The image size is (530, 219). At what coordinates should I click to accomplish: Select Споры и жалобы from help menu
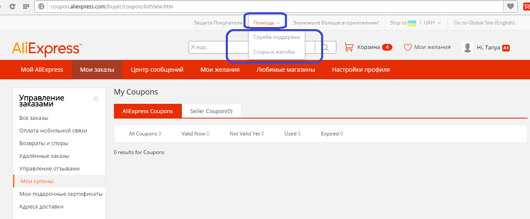click(274, 52)
